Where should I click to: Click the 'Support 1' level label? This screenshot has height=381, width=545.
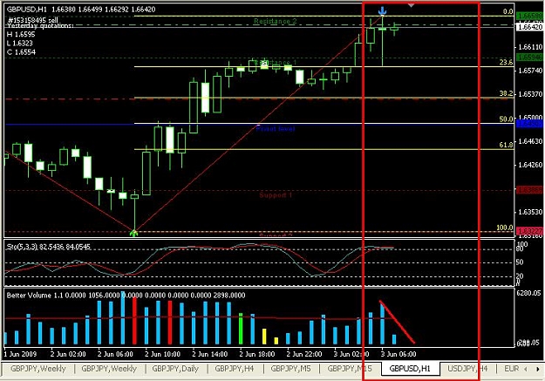pos(276,195)
